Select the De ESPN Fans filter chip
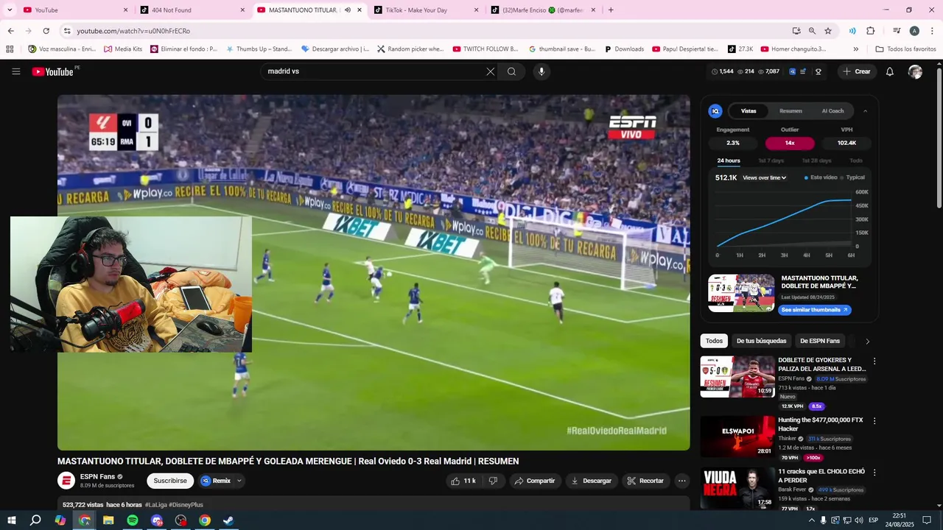 820,341
